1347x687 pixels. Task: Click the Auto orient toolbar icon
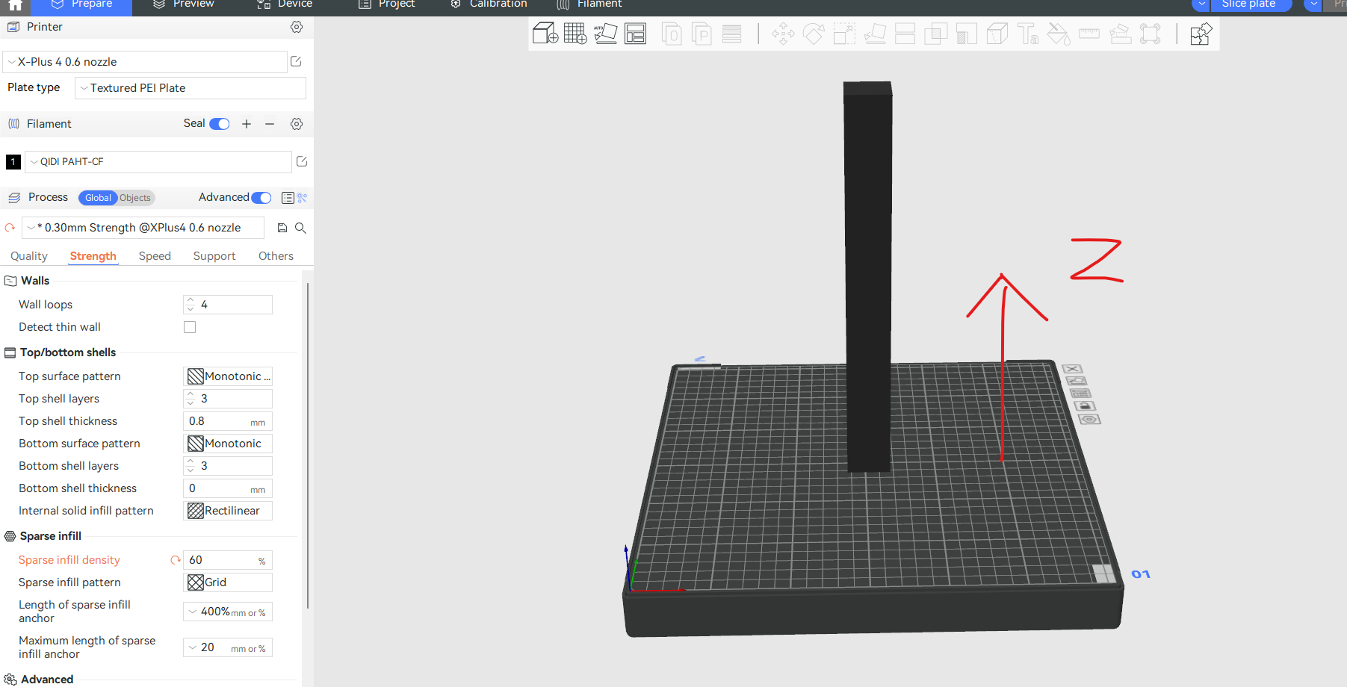click(x=605, y=34)
